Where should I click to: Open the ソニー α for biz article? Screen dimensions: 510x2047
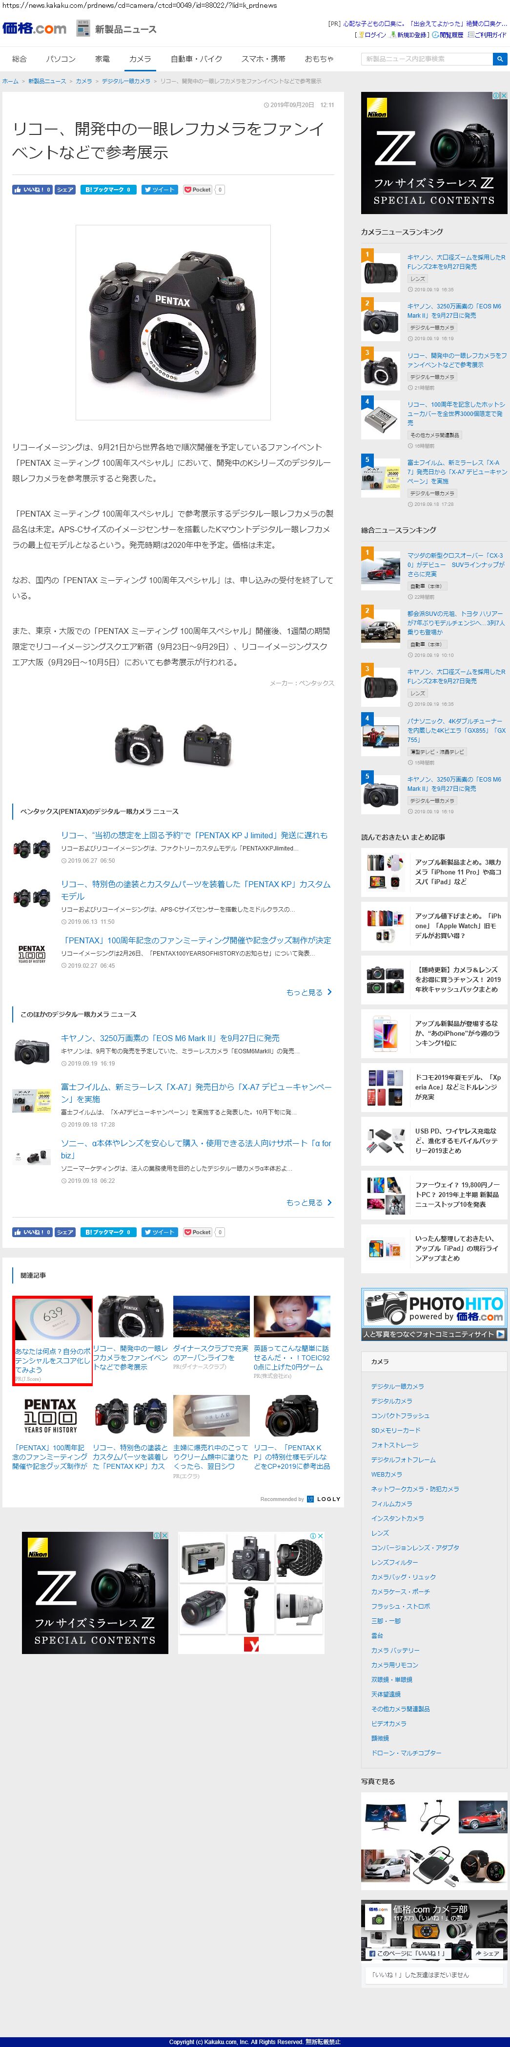(196, 1149)
